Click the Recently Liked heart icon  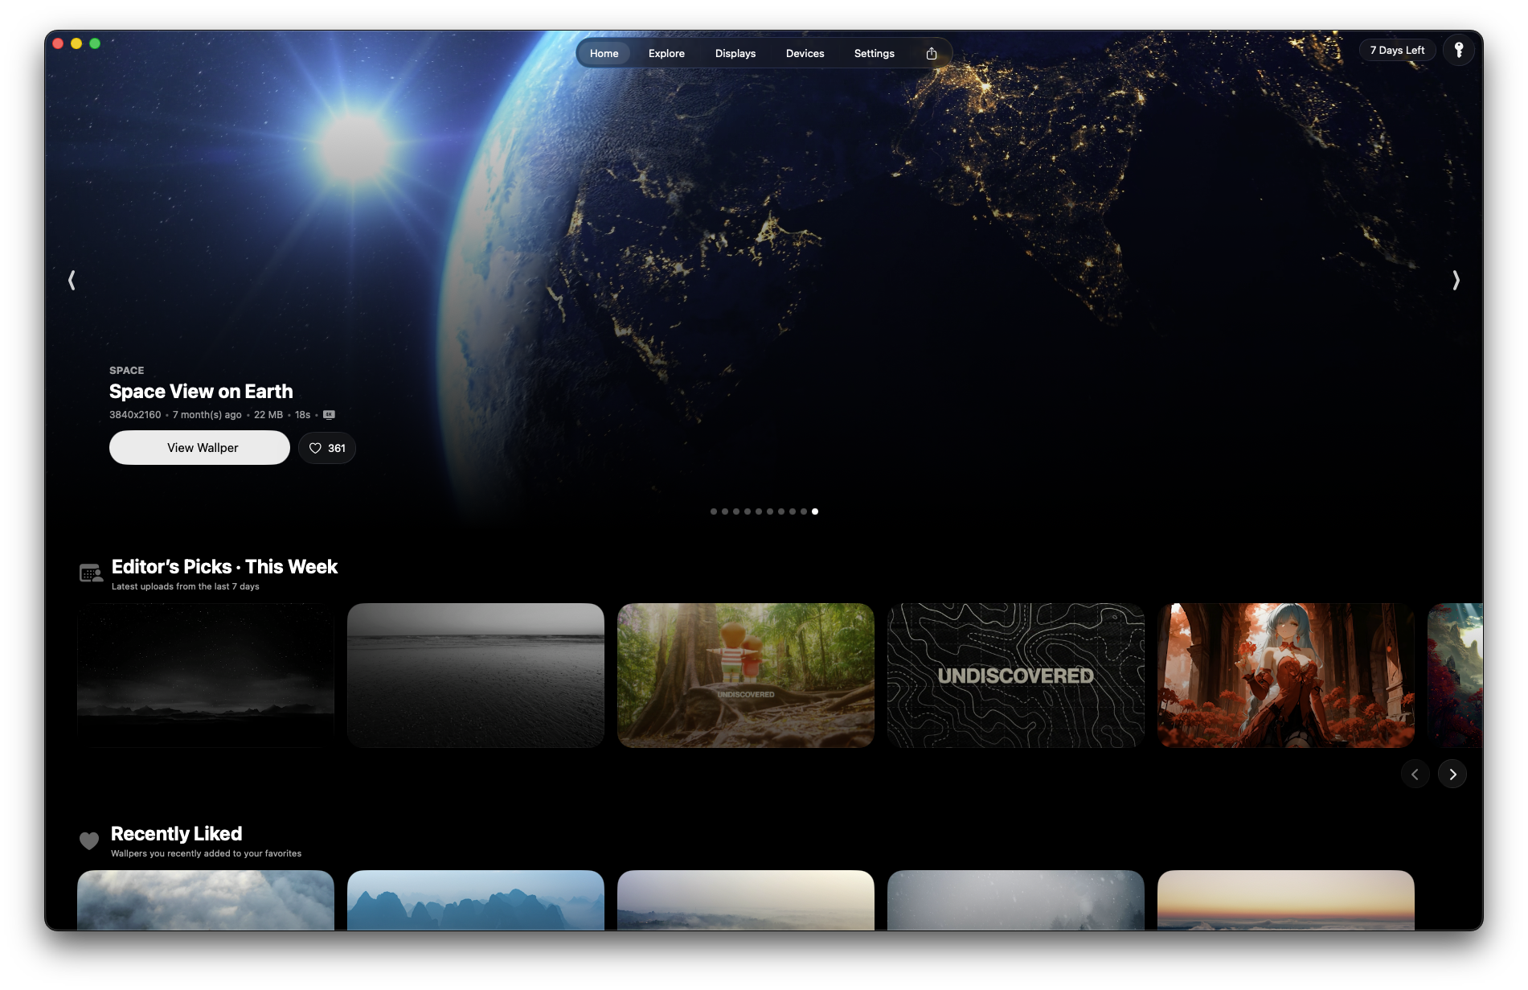(89, 840)
